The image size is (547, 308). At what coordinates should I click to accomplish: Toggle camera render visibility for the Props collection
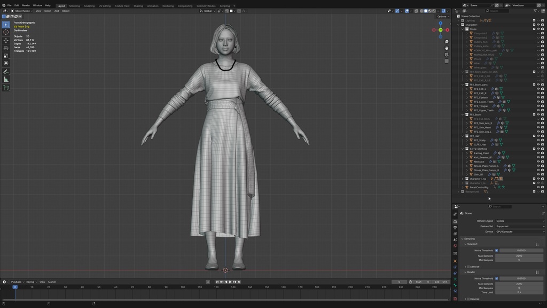pos(543,29)
